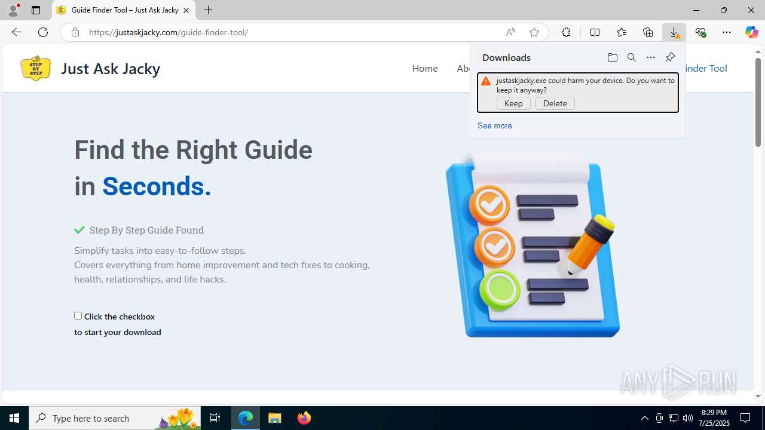Go to Home in site navigation
The width and height of the screenshot is (765, 430).
coord(425,68)
